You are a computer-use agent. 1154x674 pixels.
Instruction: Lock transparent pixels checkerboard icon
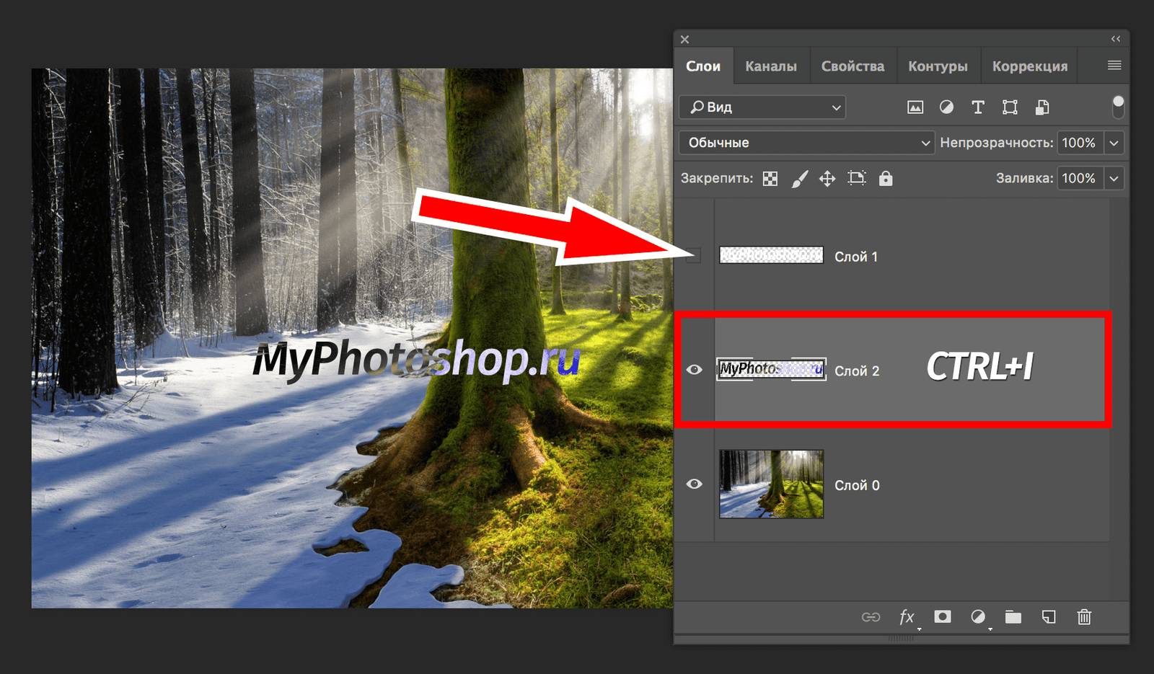(x=770, y=179)
